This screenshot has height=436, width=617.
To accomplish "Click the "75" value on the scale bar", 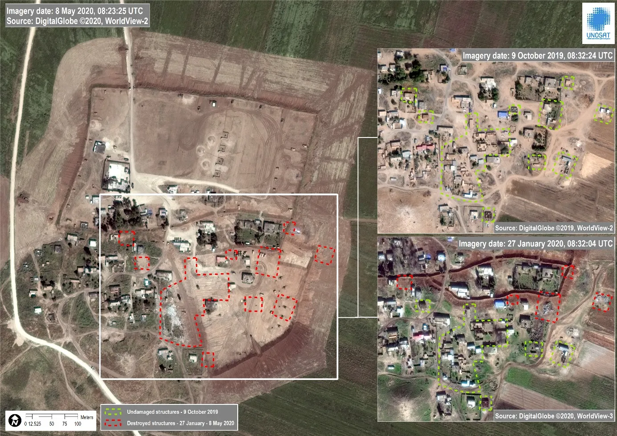I will (65, 424).
